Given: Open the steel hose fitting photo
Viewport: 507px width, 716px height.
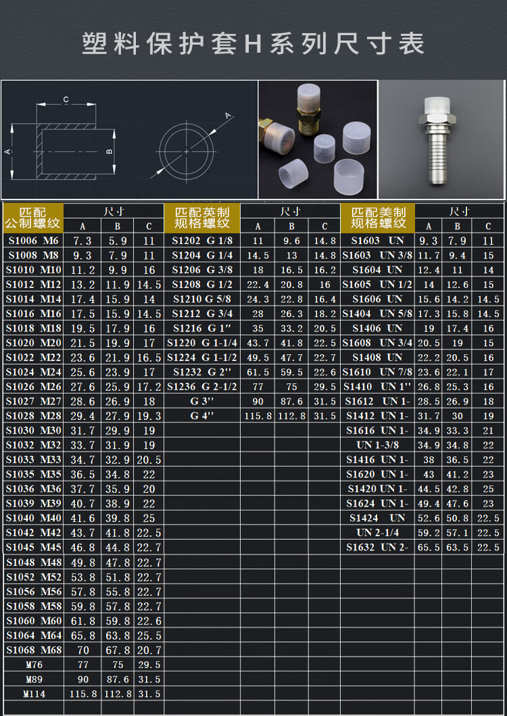Looking at the screenshot, I should coord(442,139).
